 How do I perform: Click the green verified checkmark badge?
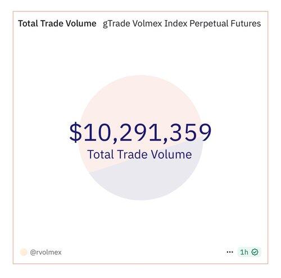coord(255,252)
